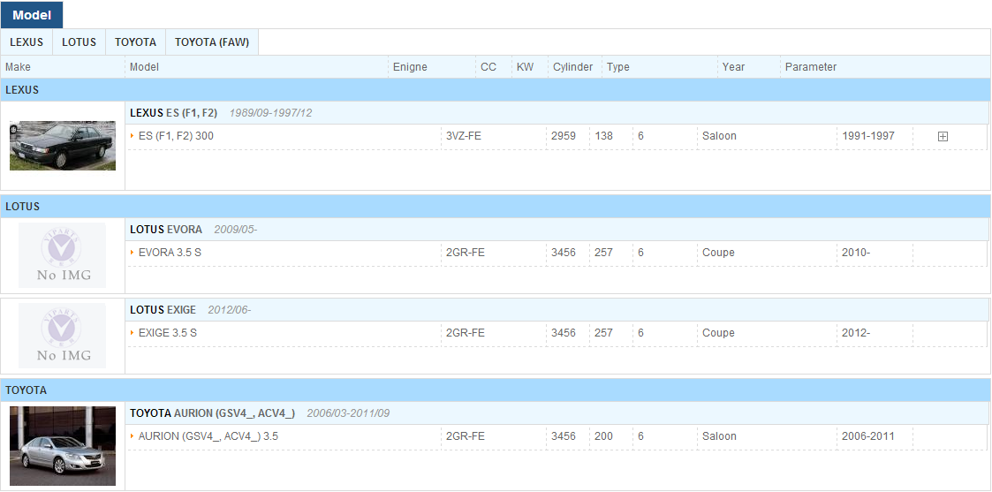Select the TOYOTA (FAW) tab

[x=212, y=42]
